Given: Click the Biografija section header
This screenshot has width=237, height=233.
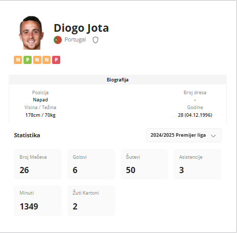Looking at the screenshot, I should click(117, 80).
